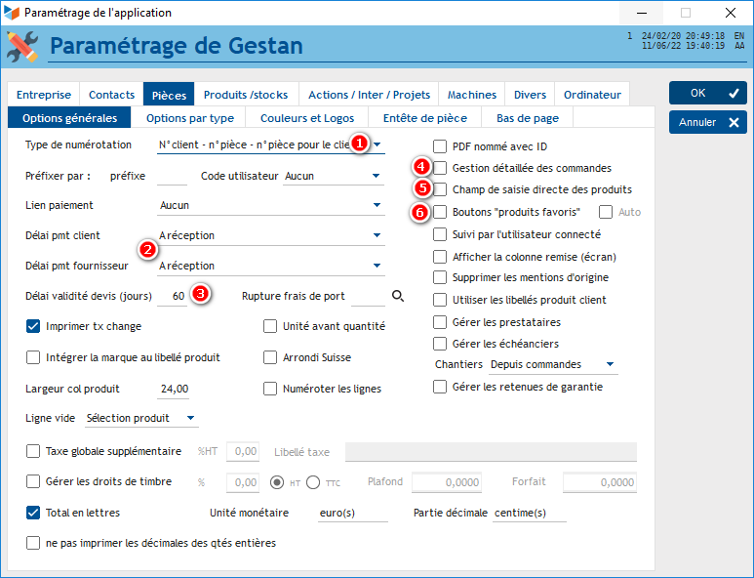Select the TTC radio button
The height and width of the screenshot is (578, 754).
pos(313,482)
